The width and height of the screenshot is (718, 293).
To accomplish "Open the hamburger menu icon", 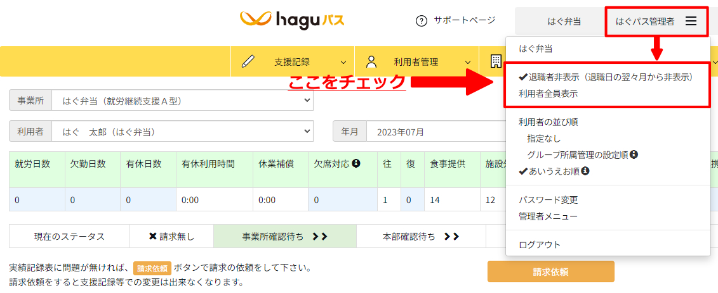I will (691, 22).
